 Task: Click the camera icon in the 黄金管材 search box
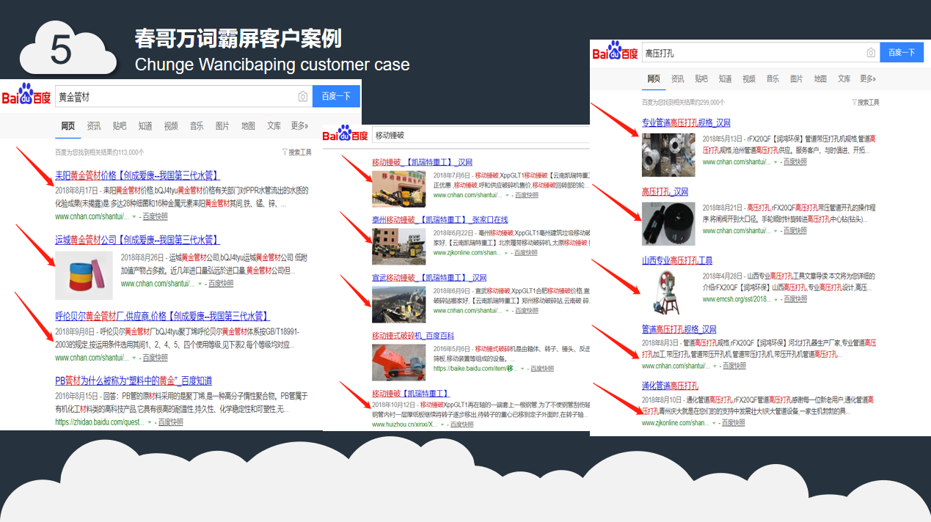302,97
